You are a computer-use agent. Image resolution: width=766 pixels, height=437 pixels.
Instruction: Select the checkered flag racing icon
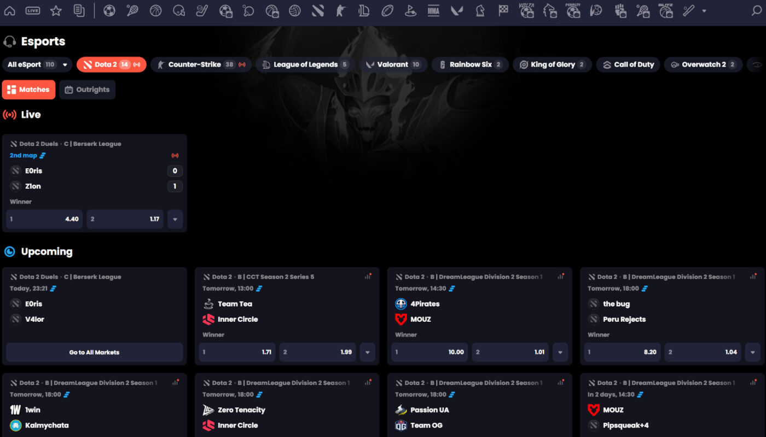tap(503, 11)
